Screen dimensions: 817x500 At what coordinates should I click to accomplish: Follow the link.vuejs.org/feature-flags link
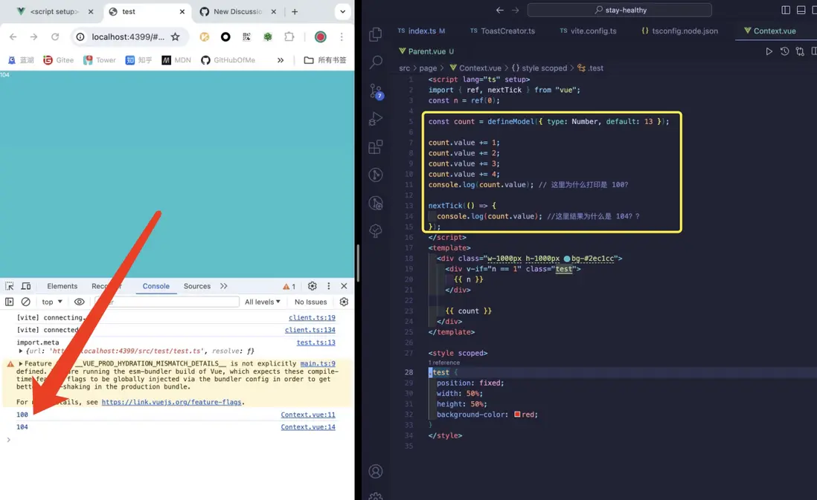[171, 402]
